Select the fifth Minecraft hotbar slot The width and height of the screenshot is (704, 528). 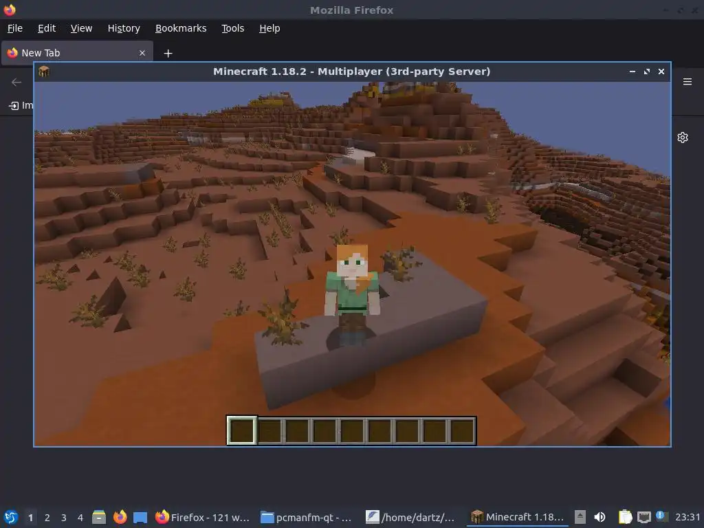click(x=352, y=430)
